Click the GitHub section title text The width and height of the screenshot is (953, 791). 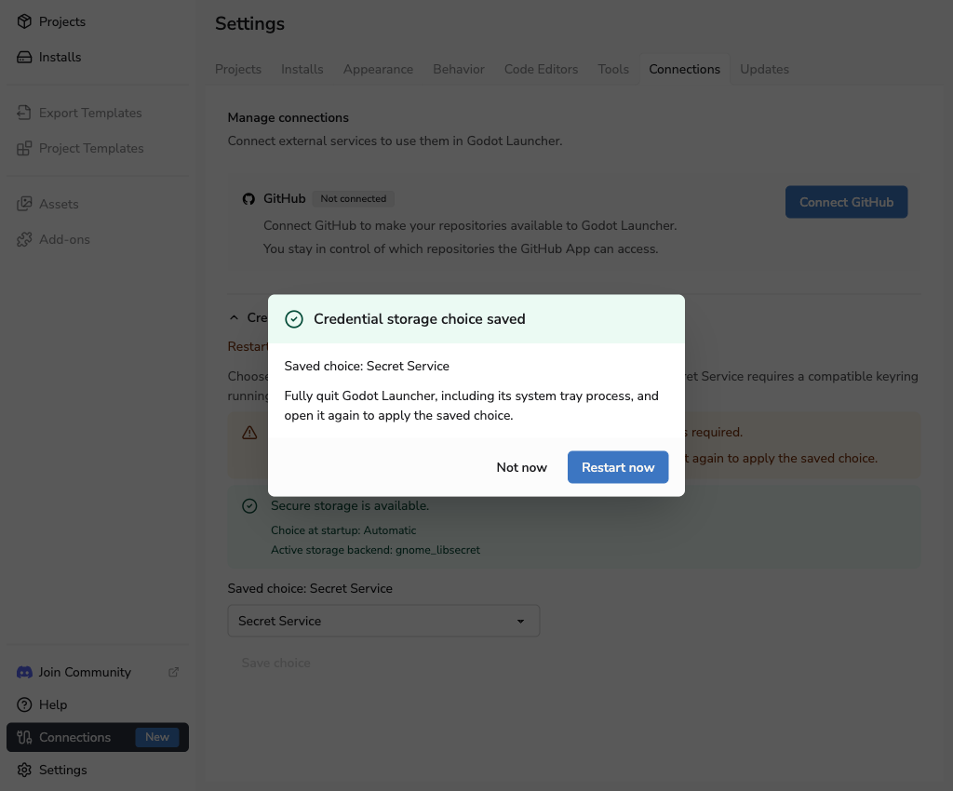click(285, 198)
